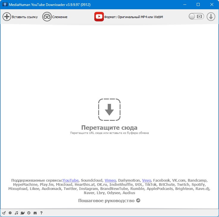Click the app icon in title bar
Image resolution: width=219 pixels, height=217 pixels.
point(5,4)
